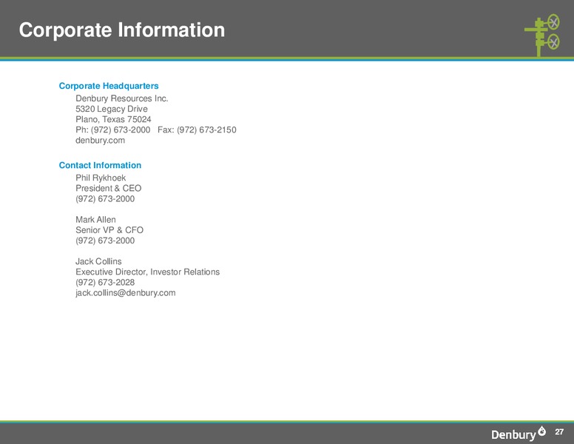
Task: Open the denbury.com website link
Action: [x=101, y=141]
